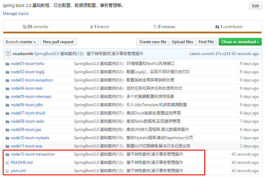Open the latest commit message in header
The image size is (267, 177).
[x=89, y=54]
